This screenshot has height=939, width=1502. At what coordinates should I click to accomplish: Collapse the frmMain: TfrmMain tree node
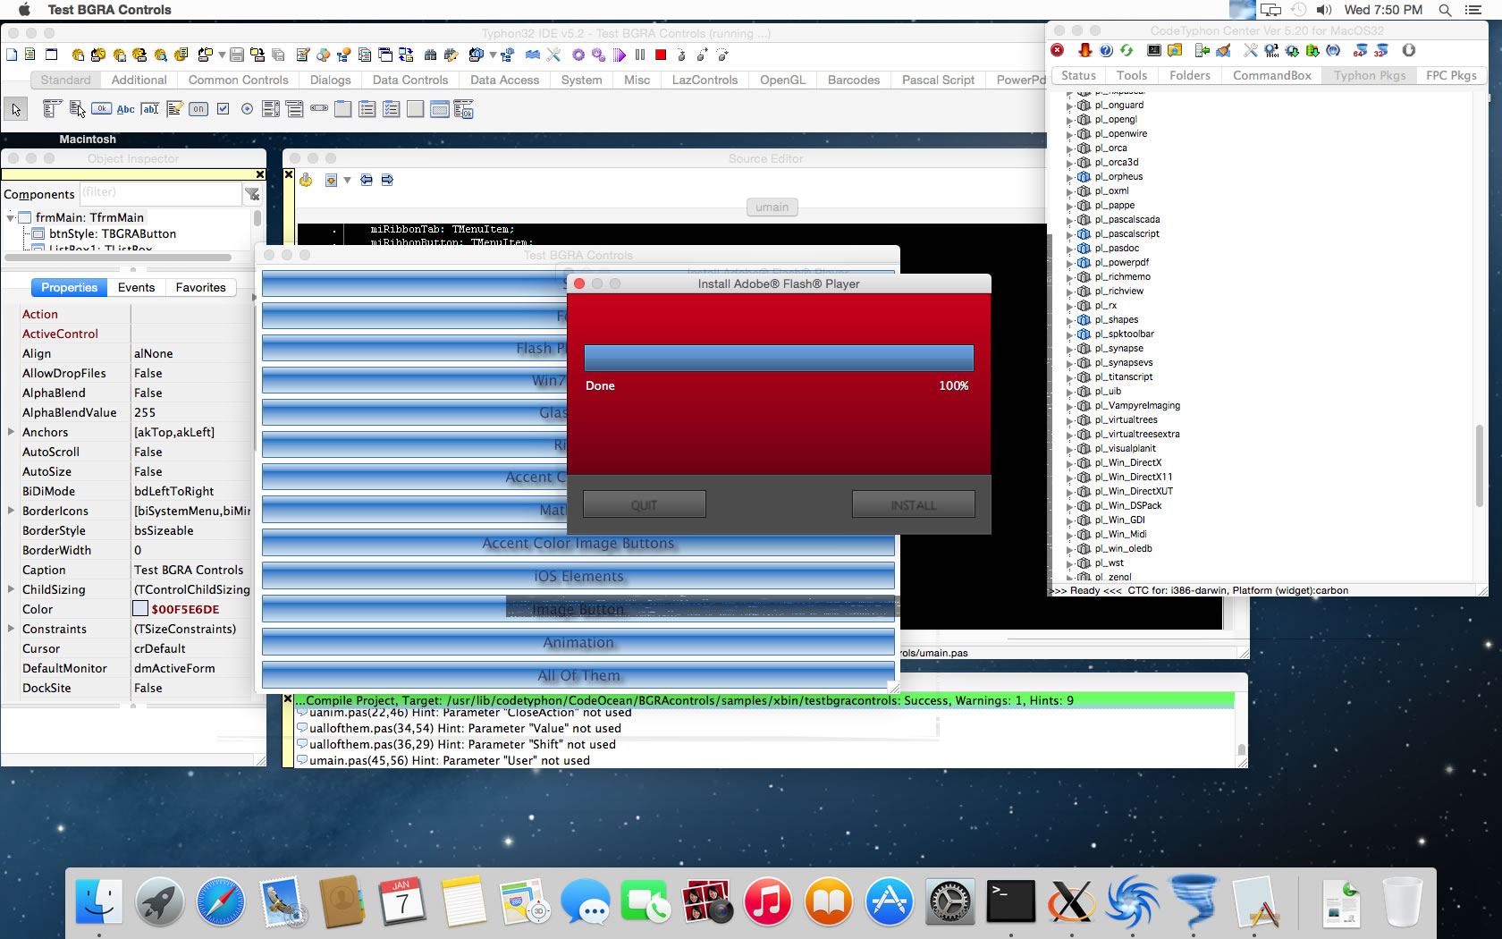click(x=11, y=217)
